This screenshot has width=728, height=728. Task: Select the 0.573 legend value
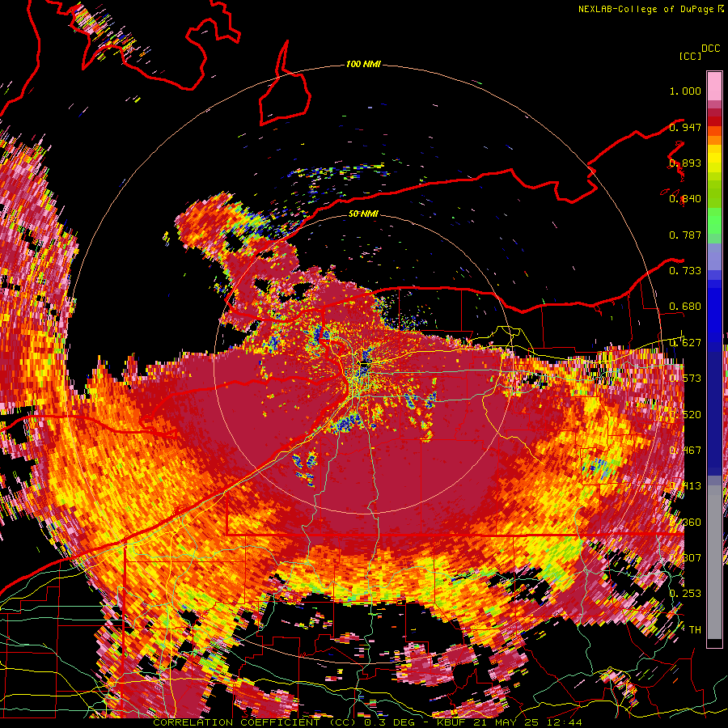pyautogui.click(x=685, y=379)
